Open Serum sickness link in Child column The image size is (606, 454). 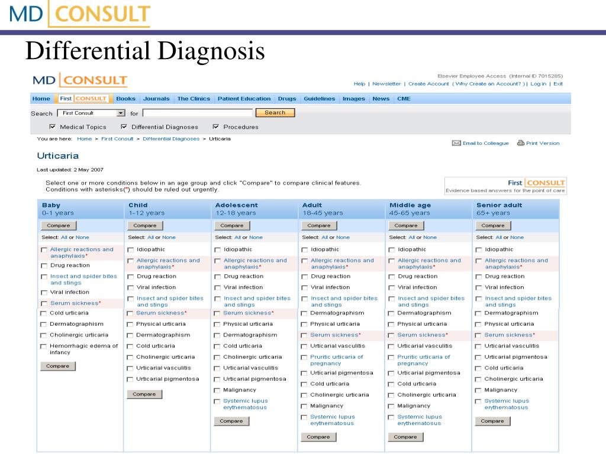coord(161,313)
